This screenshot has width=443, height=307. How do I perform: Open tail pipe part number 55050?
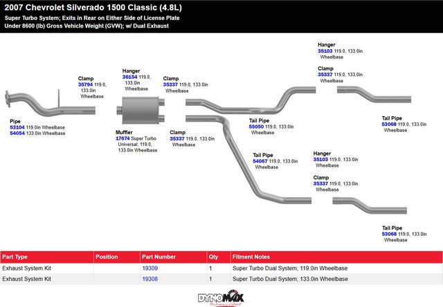257,127
